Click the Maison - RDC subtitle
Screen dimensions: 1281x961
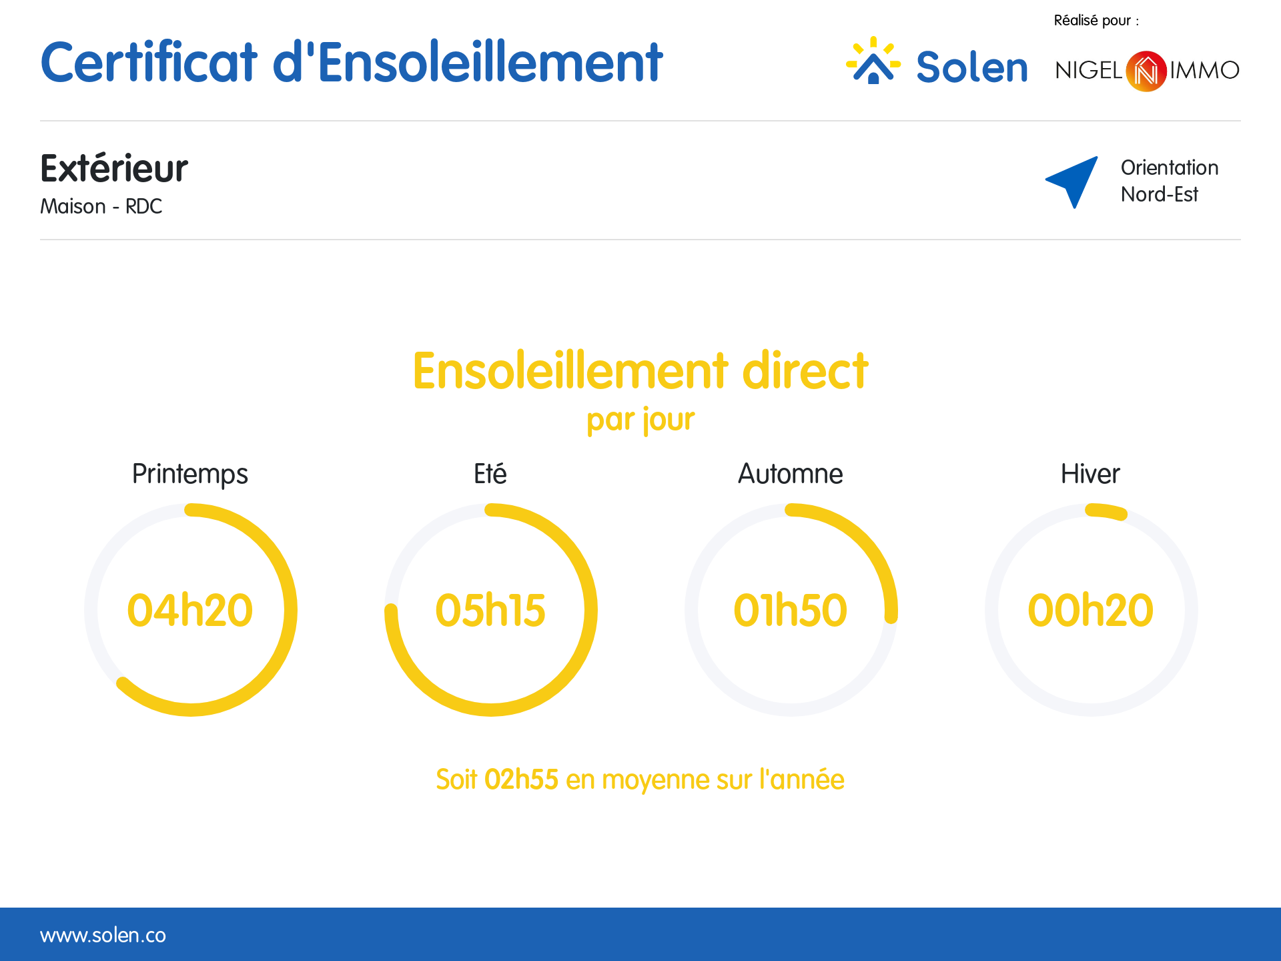(x=101, y=206)
